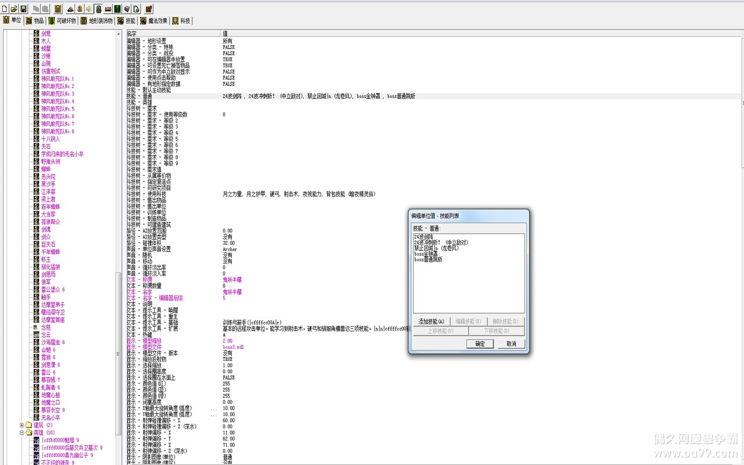
Task: Select the 编辑器 - 地形设置 property row
Action: pos(434,41)
